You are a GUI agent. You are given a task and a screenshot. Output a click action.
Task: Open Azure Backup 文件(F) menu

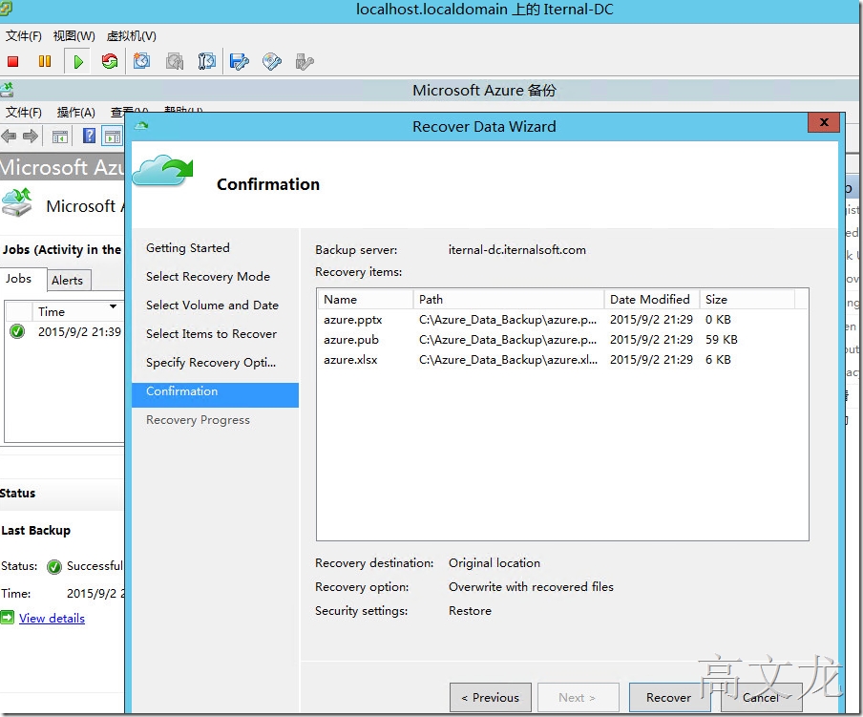[x=23, y=113]
